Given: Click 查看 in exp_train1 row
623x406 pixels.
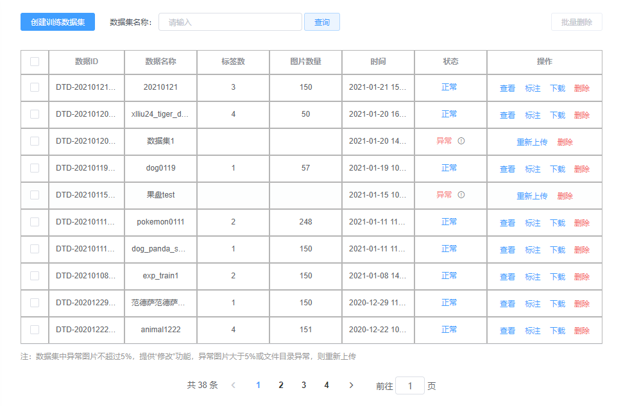Looking at the screenshot, I should point(508,277).
